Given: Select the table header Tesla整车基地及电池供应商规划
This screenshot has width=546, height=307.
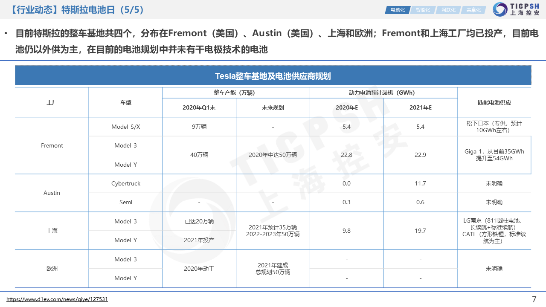Looking at the screenshot, I should [273, 76].
